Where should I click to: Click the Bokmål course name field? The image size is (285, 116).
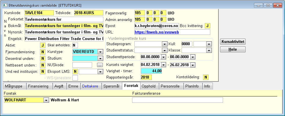64,26
